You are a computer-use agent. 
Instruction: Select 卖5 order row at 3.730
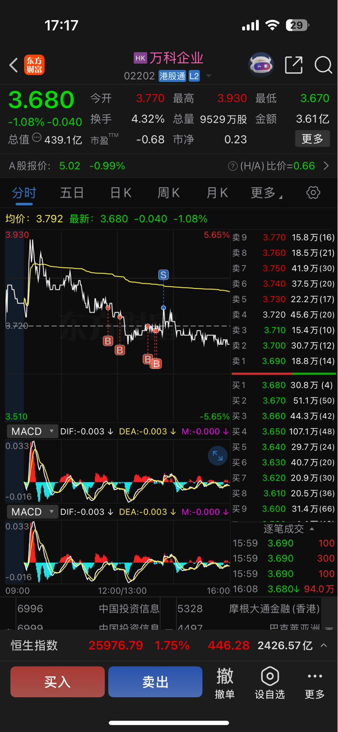tap(283, 299)
